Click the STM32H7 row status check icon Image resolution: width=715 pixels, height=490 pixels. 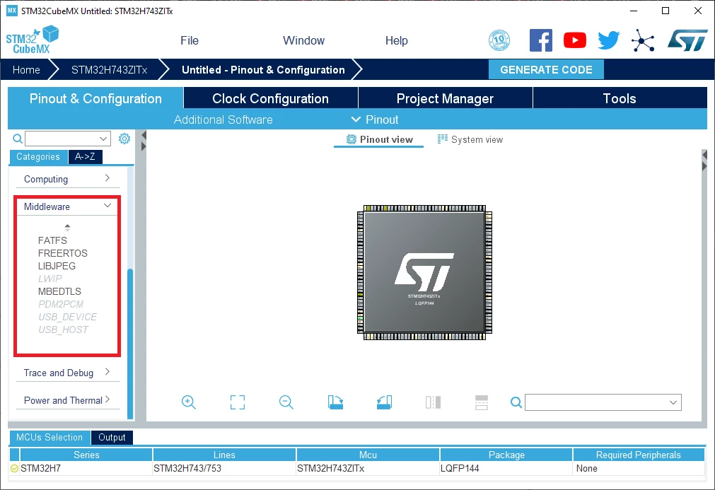click(x=14, y=468)
